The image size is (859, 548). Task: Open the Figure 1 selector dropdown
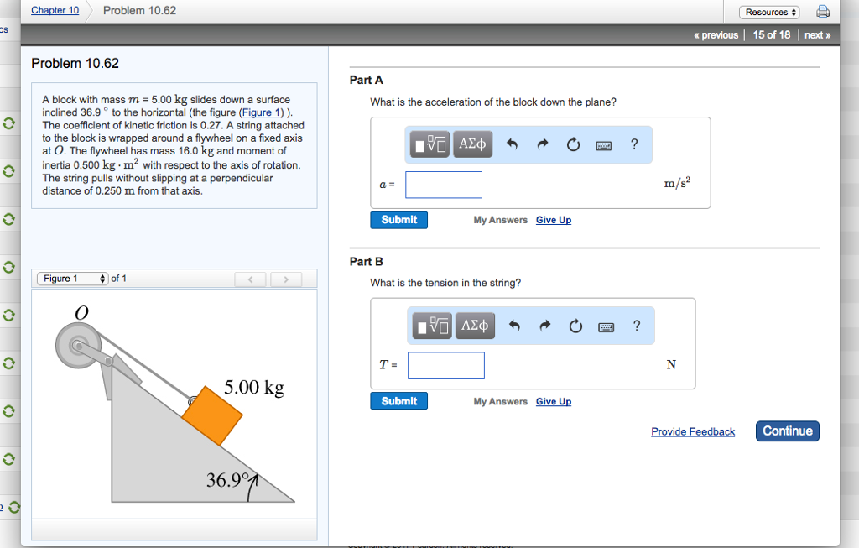(72, 279)
